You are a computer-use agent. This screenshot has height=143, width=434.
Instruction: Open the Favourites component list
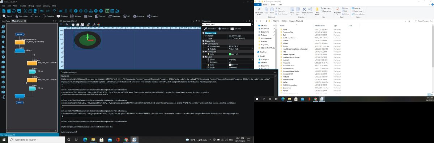tap(21, 16)
